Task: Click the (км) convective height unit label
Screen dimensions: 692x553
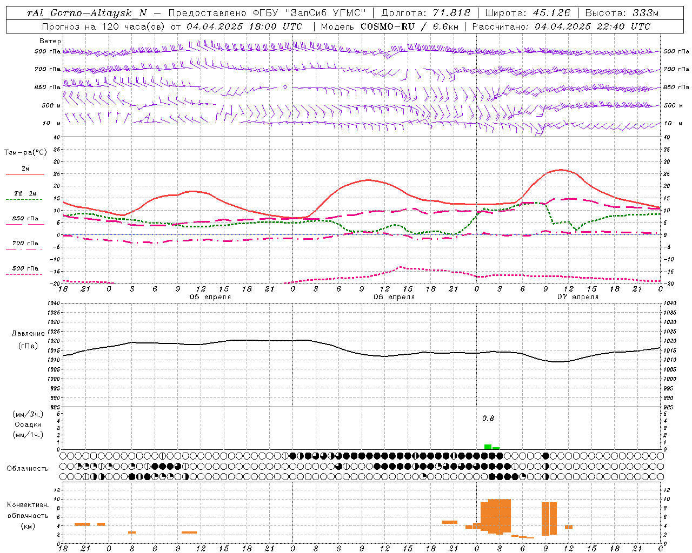Action: click(28, 526)
